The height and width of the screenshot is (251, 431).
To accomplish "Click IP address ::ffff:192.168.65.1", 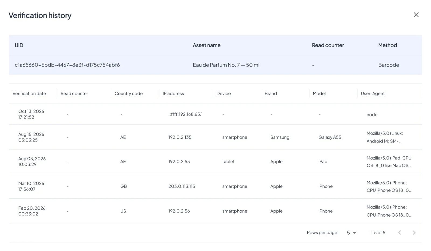I will coord(186,114).
